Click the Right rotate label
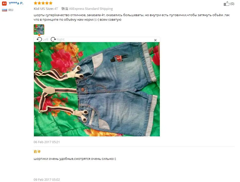This screenshot has height=182, width=240. 61,40
